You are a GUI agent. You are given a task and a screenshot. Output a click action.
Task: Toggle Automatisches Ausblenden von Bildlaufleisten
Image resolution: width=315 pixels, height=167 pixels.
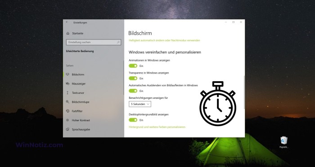click(133, 91)
